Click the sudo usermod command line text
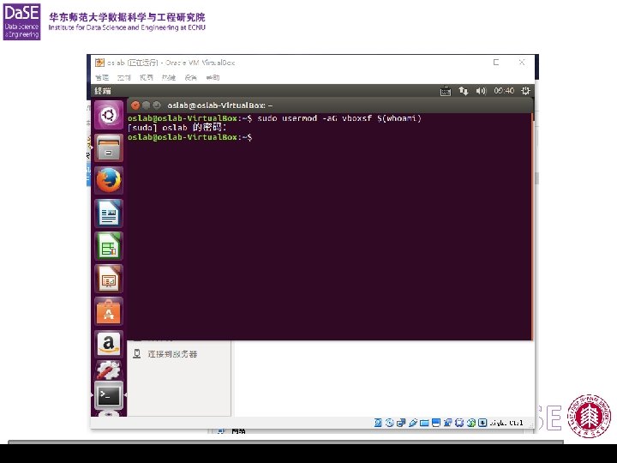Viewport: 617px width, 463px height. 339,118
